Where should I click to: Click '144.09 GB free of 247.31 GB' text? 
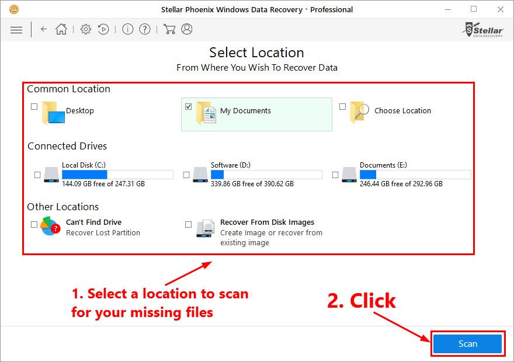tap(103, 184)
